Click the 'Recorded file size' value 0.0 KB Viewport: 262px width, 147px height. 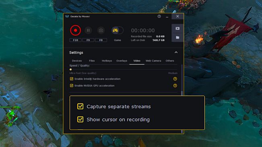coord(160,36)
